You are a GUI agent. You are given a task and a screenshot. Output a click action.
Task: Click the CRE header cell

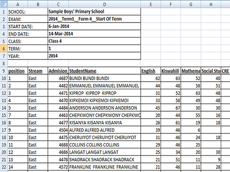(226, 71)
